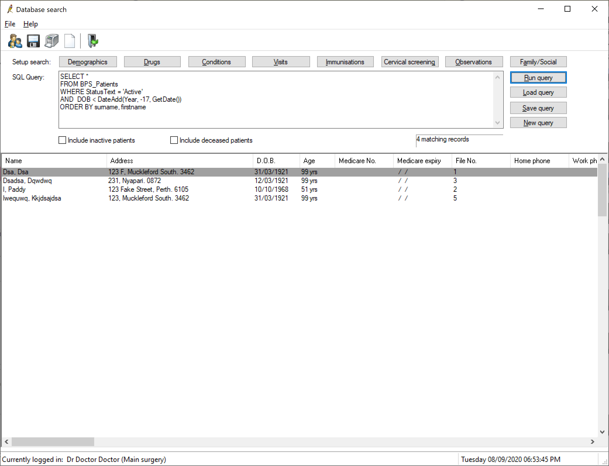Open the Conditions search setup
The width and height of the screenshot is (609, 466).
pyautogui.click(x=217, y=62)
